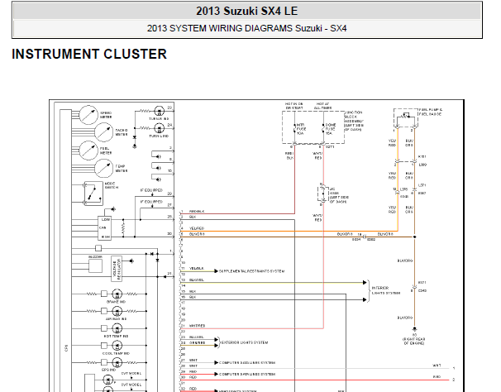The width and height of the screenshot is (501, 392).
Task: Click the "EXTERIOR LIGHTS SYSTEM" label
Action: click(245, 342)
